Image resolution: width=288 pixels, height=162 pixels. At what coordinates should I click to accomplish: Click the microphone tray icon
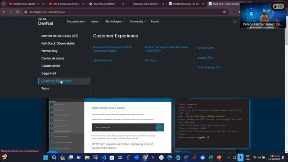coord(240,157)
